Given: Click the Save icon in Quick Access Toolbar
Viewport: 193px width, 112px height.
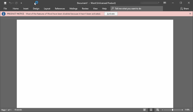Looking at the screenshot, I should (x=5, y=3).
